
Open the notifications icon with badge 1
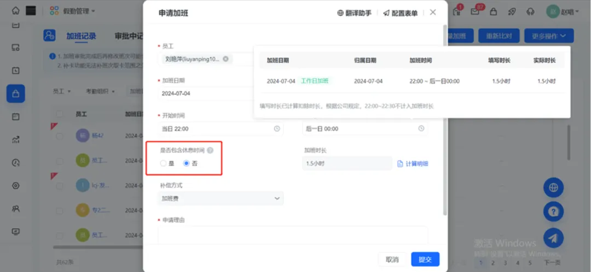coord(457,11)
